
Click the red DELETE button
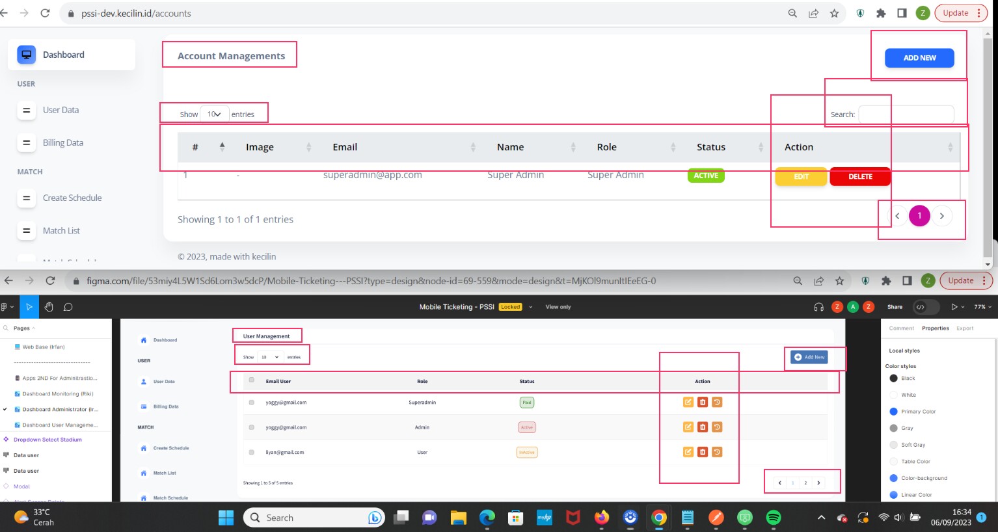(x=860, y=176)
